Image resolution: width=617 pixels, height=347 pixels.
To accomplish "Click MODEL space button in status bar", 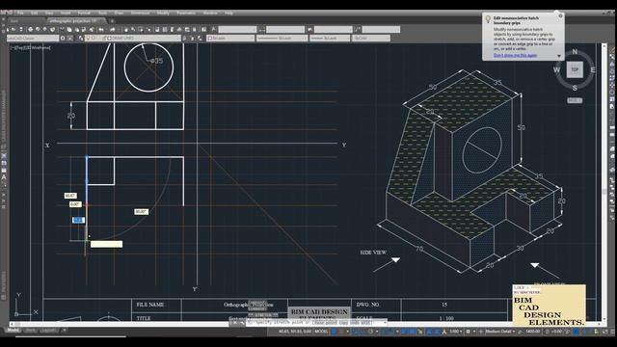I will point(321,332).
